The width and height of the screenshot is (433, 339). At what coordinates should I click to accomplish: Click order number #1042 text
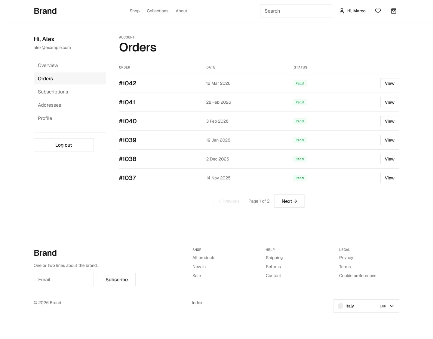pyautogui.click(x=127, y=83)
